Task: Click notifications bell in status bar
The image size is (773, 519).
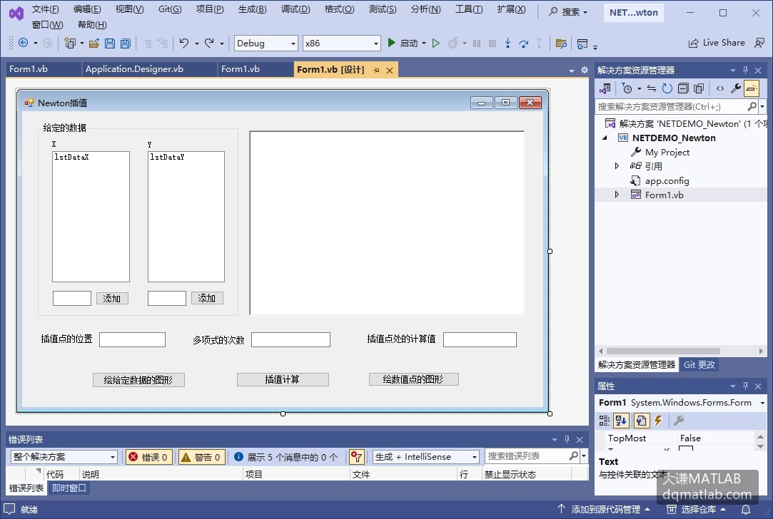Action: (747, 509)
